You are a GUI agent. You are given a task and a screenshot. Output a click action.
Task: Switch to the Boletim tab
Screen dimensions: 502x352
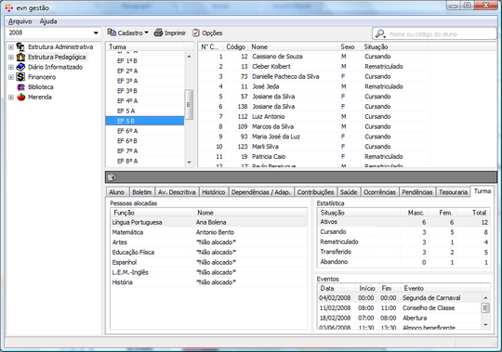point(142,192)
